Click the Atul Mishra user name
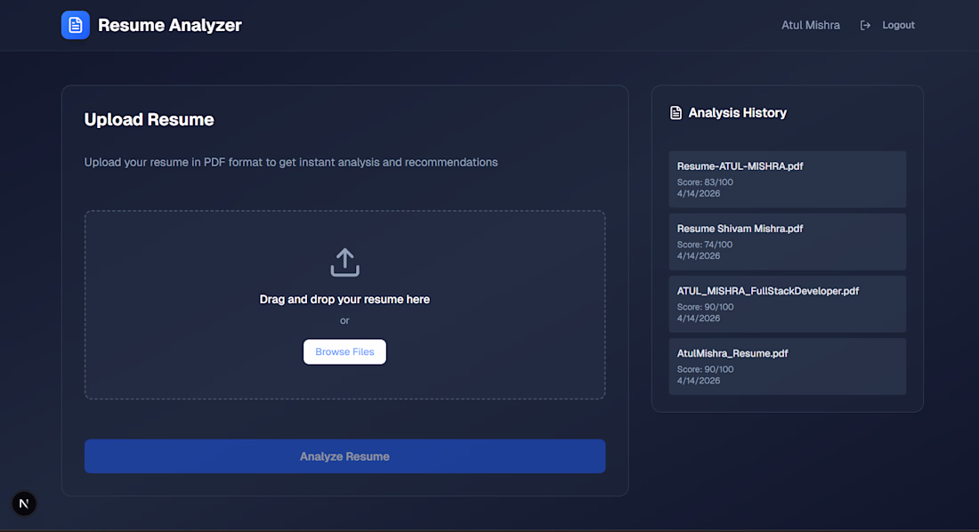 [811, 25]
